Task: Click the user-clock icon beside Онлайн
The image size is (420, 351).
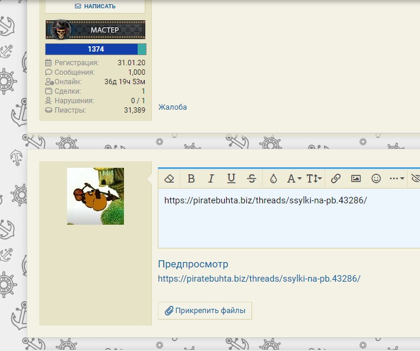Action: [49, 82]
